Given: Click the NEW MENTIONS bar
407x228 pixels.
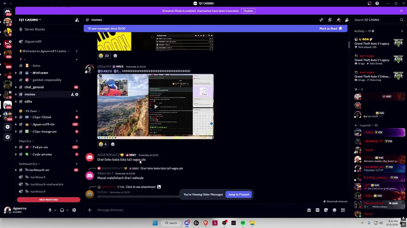Looking at the screenshot, I should [x=49, y=199].
